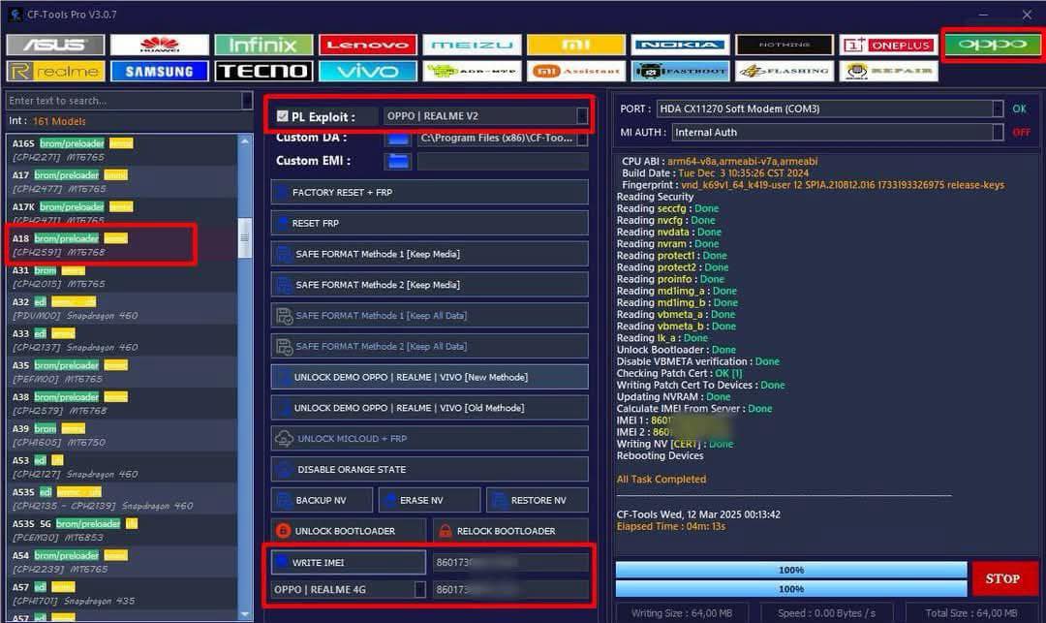Select the A53S 5G model entry

point(122,530)
